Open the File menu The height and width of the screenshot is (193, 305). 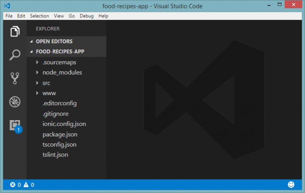coord(9,16)
